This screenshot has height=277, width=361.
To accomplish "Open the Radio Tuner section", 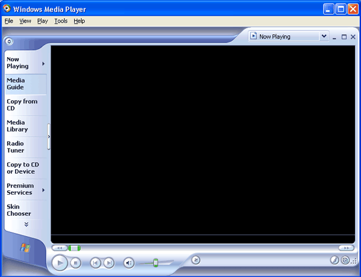I will (15, 147).
